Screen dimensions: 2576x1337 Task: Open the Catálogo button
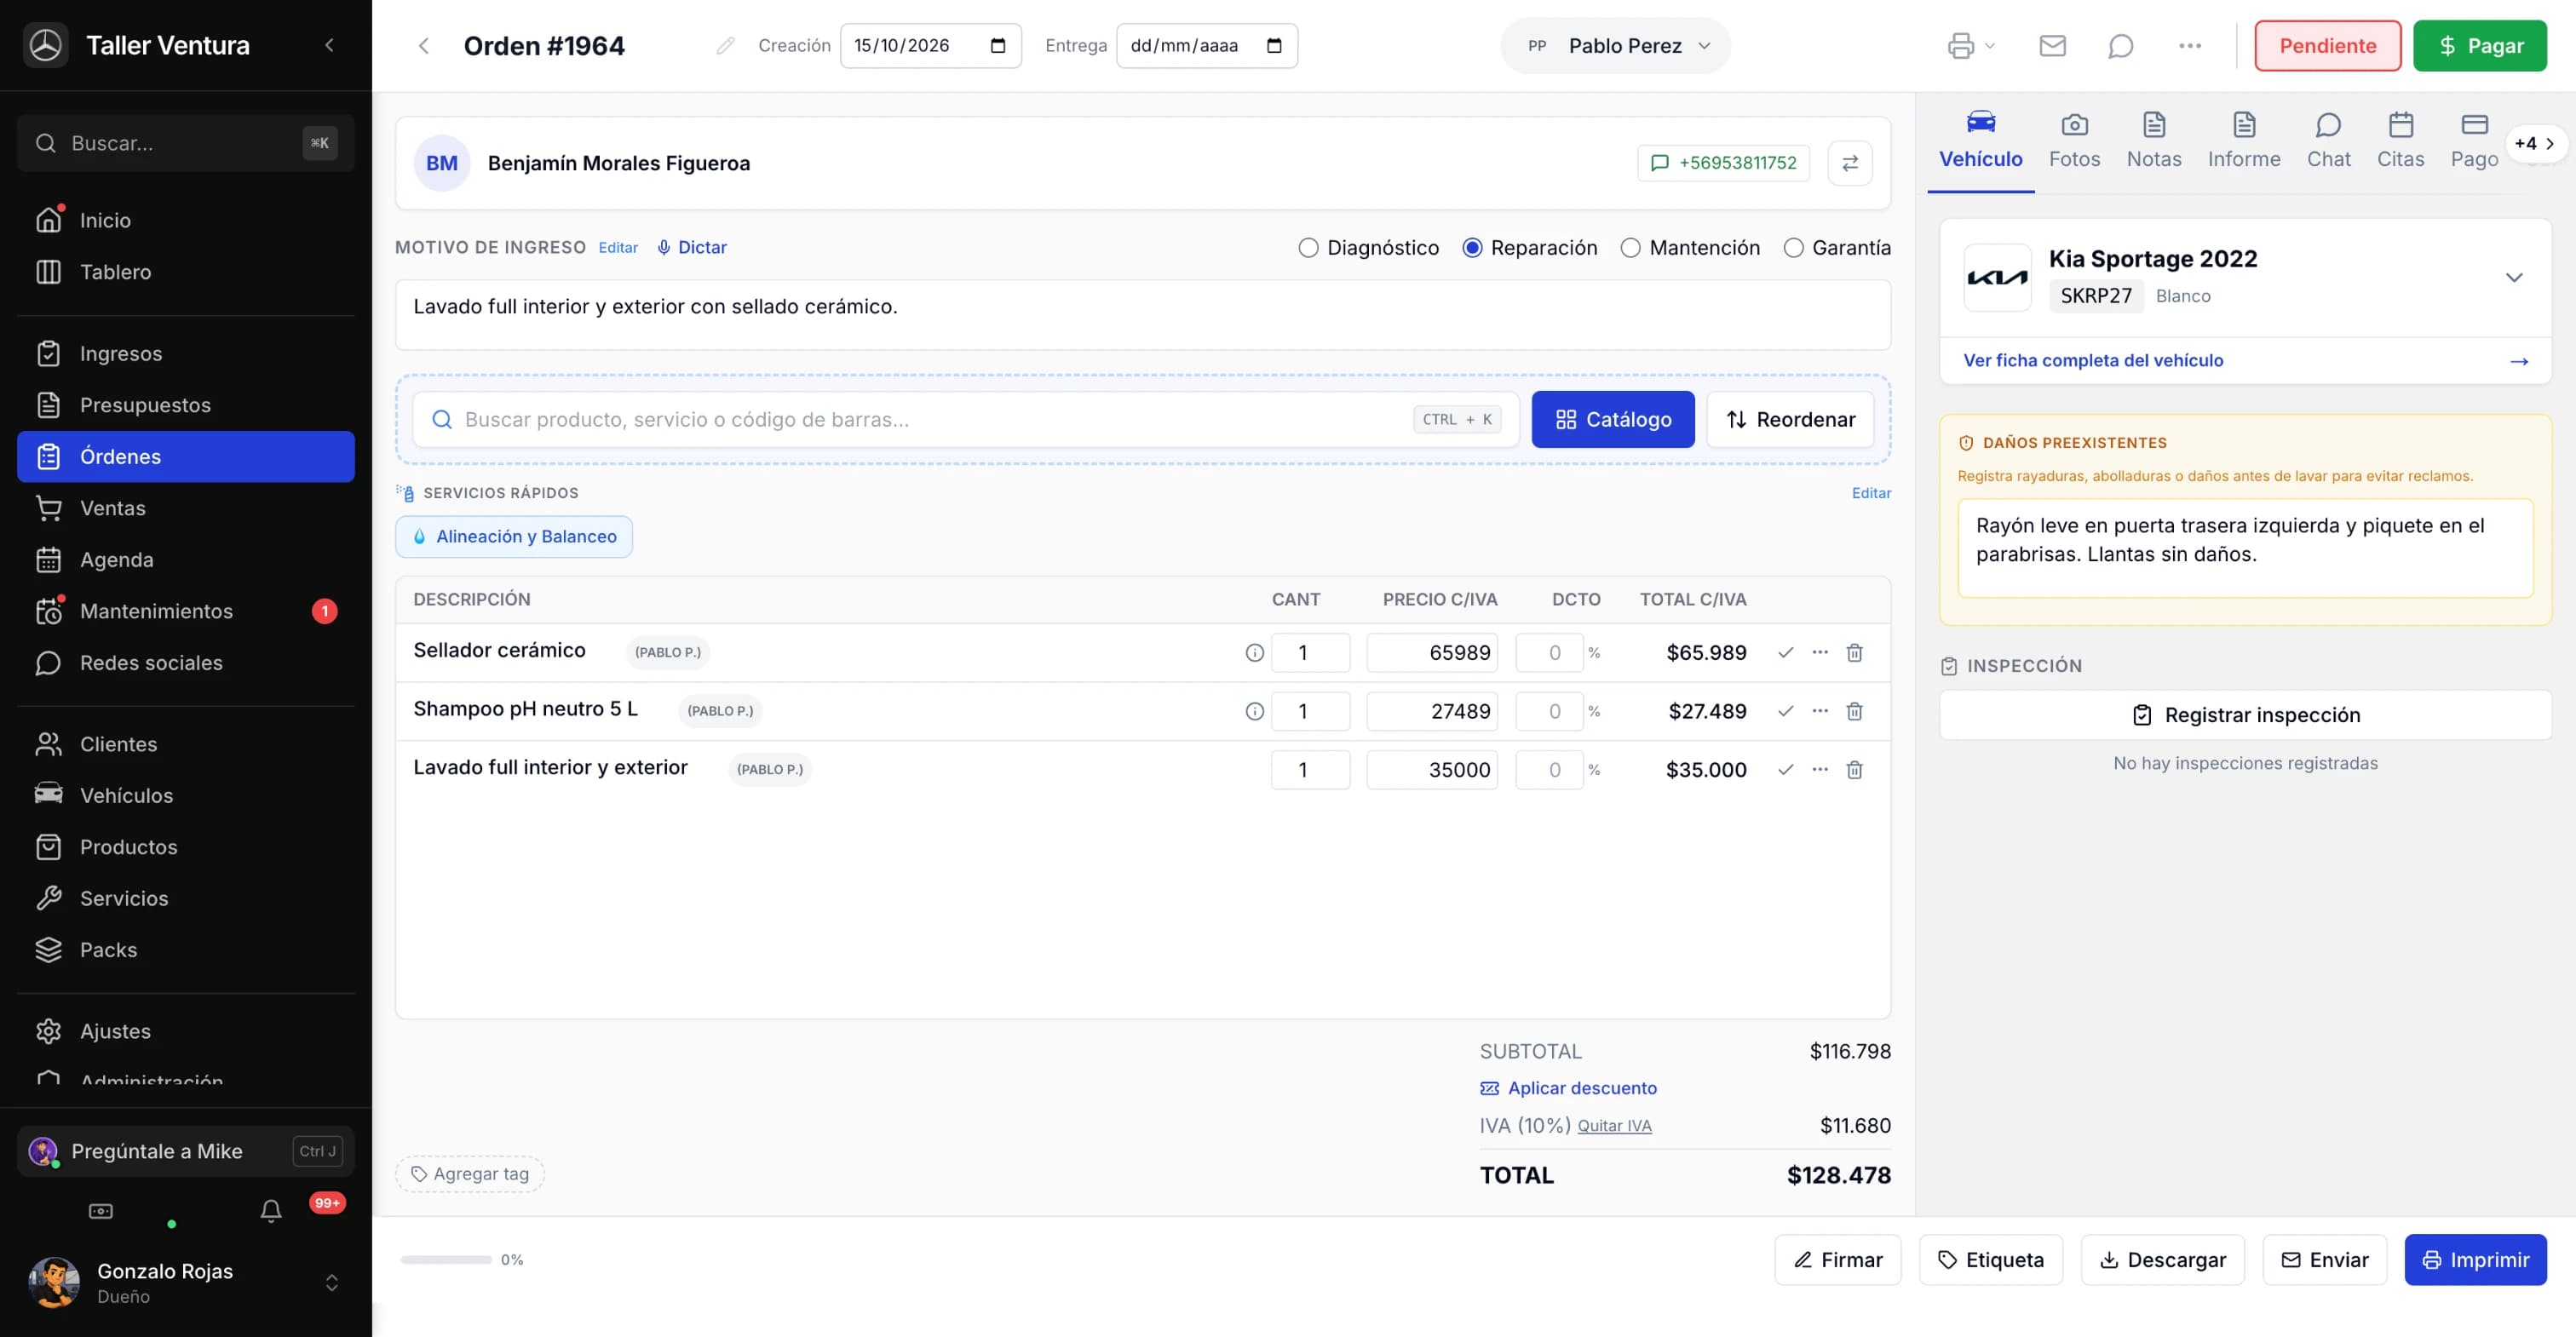click(1612, 420)
